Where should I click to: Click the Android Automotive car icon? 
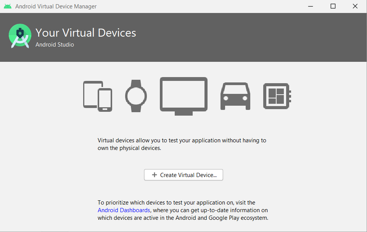pos(235,96)
